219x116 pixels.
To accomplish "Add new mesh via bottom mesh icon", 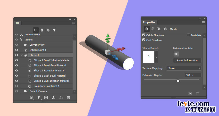I will 31,97.
